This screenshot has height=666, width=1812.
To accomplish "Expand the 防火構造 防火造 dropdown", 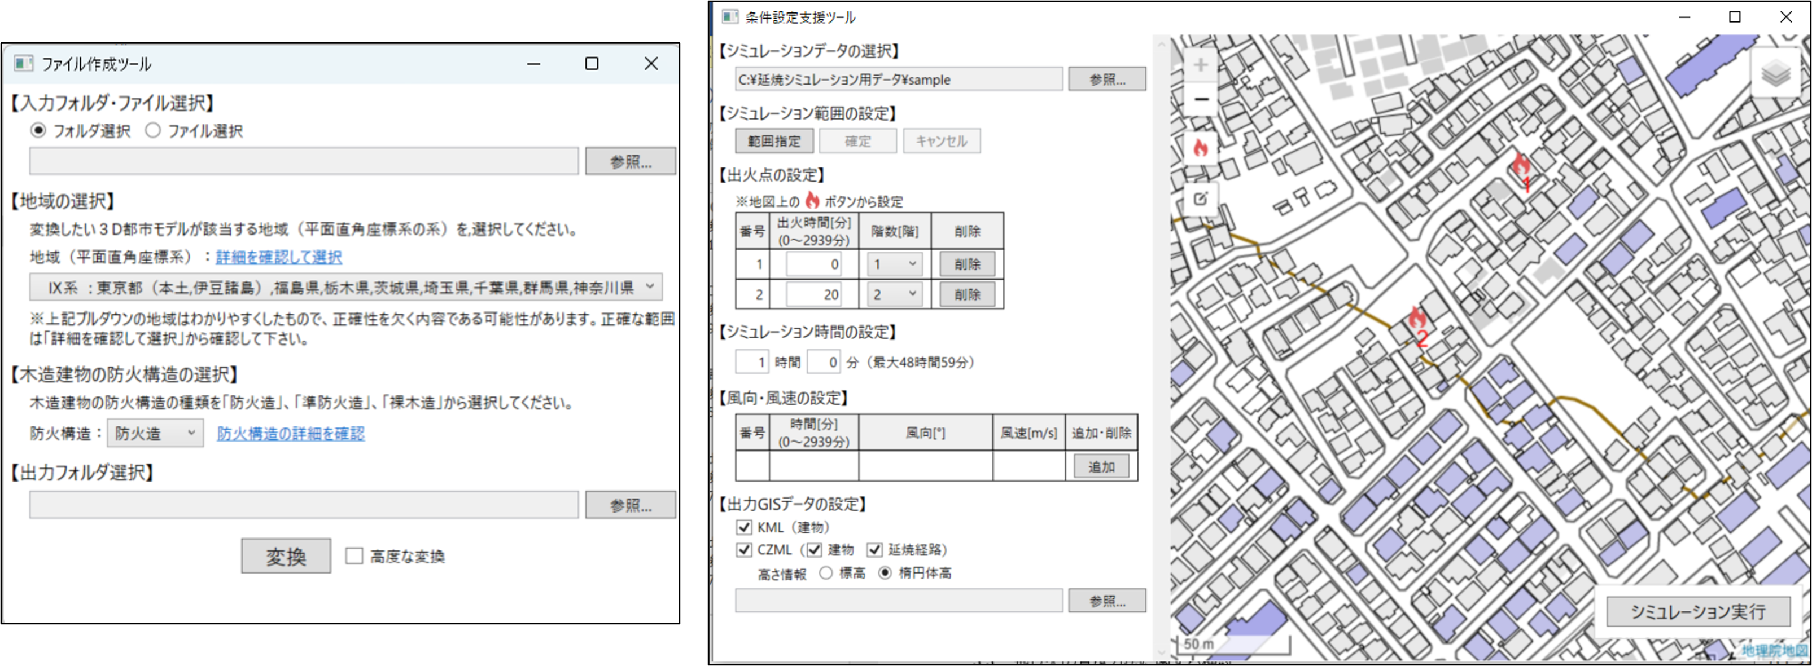I will [155, 434].
